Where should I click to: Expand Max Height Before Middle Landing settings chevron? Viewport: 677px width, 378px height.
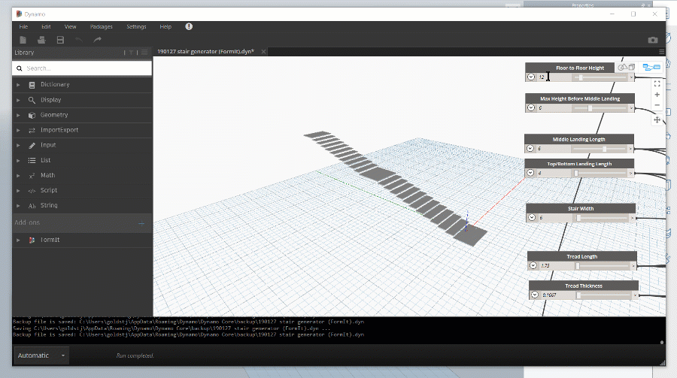point(531,108)
